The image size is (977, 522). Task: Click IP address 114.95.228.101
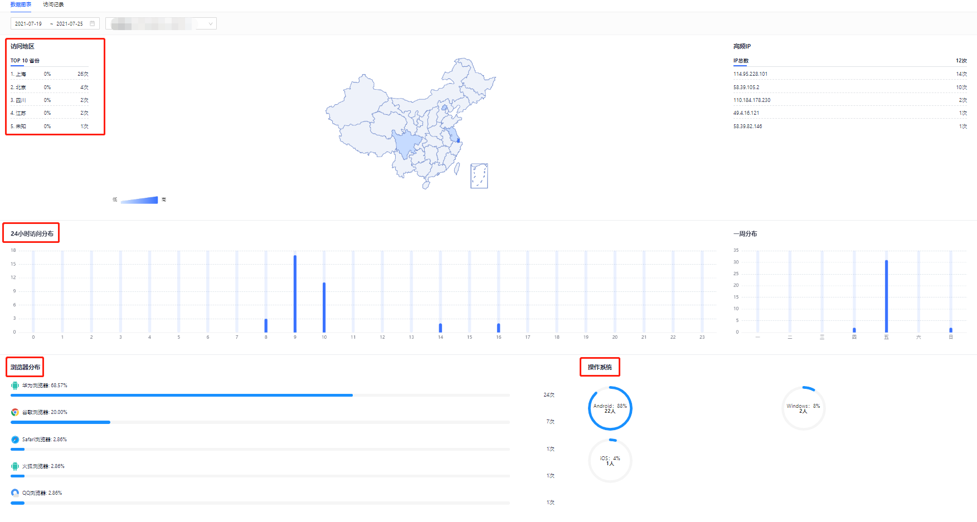click(750, 74)
